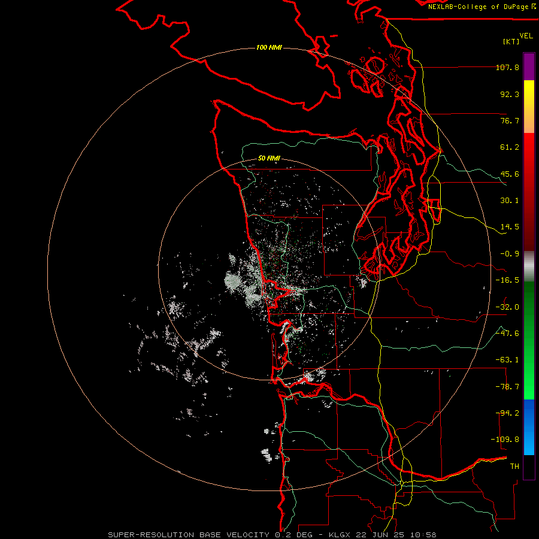539x539 pixels.
Task: Select the -94.2 velocity scale value
Action: coord(507,413)
